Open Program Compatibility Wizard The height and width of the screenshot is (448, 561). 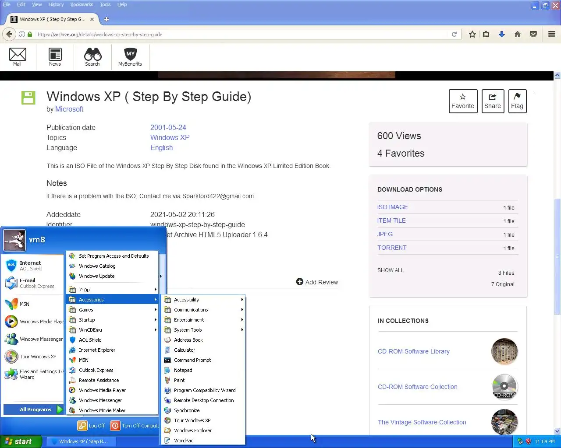click(203, 390)
